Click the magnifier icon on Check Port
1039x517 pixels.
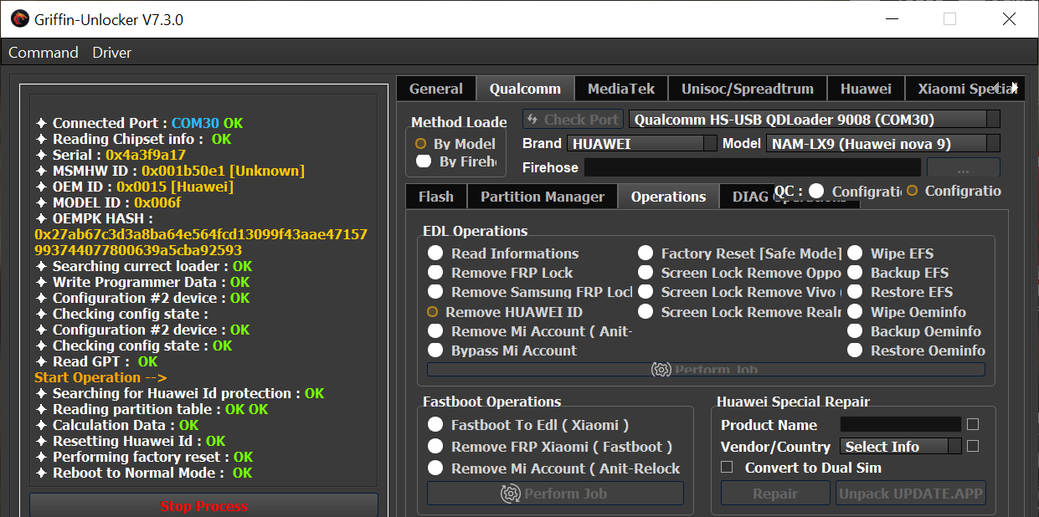(532, 120)
